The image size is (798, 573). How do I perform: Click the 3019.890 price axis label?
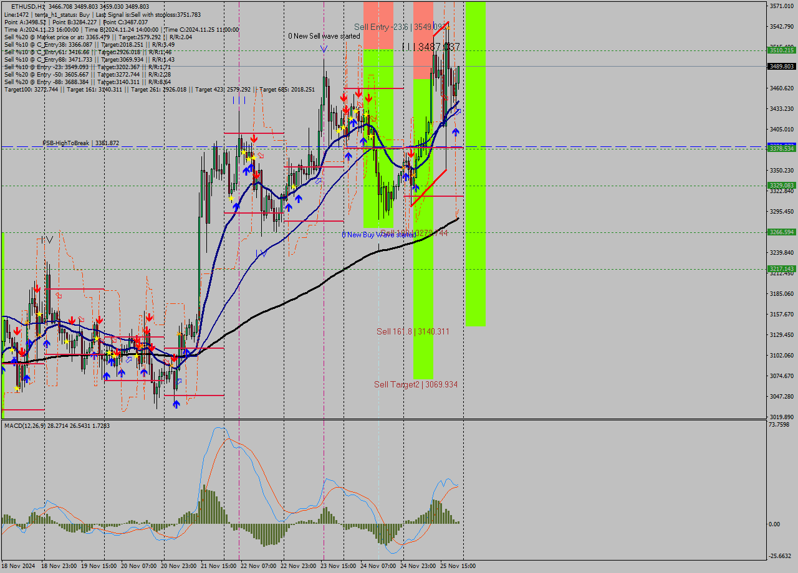point(782,417)
